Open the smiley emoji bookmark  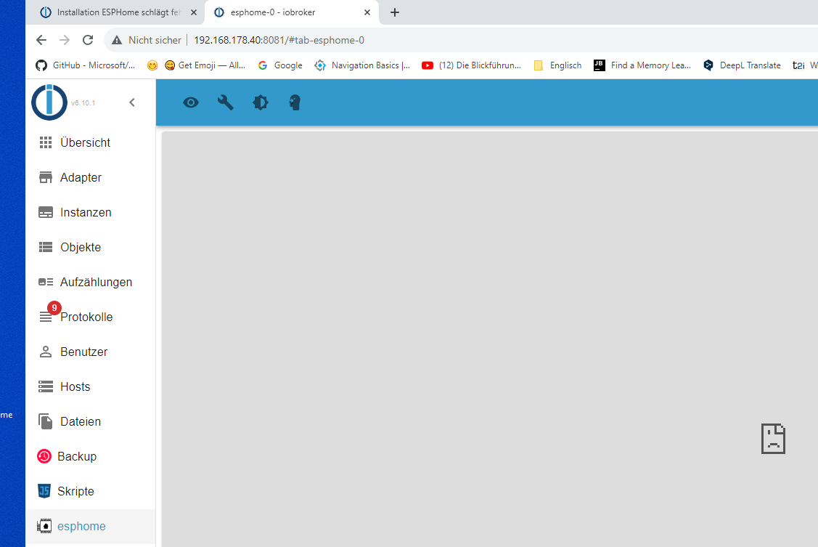152,65
